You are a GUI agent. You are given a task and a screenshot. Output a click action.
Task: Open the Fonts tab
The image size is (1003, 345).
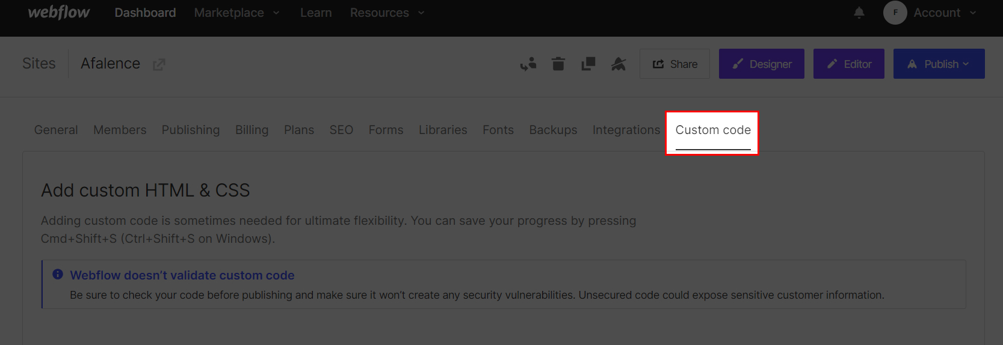[x=498, y=130]
